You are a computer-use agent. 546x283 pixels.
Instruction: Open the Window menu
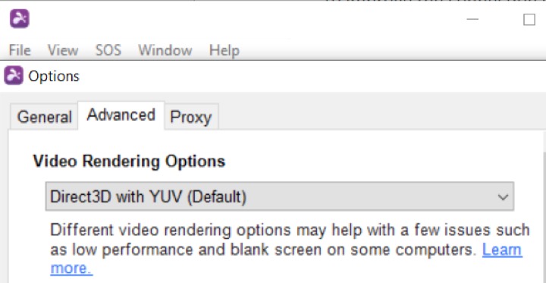coord(165,51)
